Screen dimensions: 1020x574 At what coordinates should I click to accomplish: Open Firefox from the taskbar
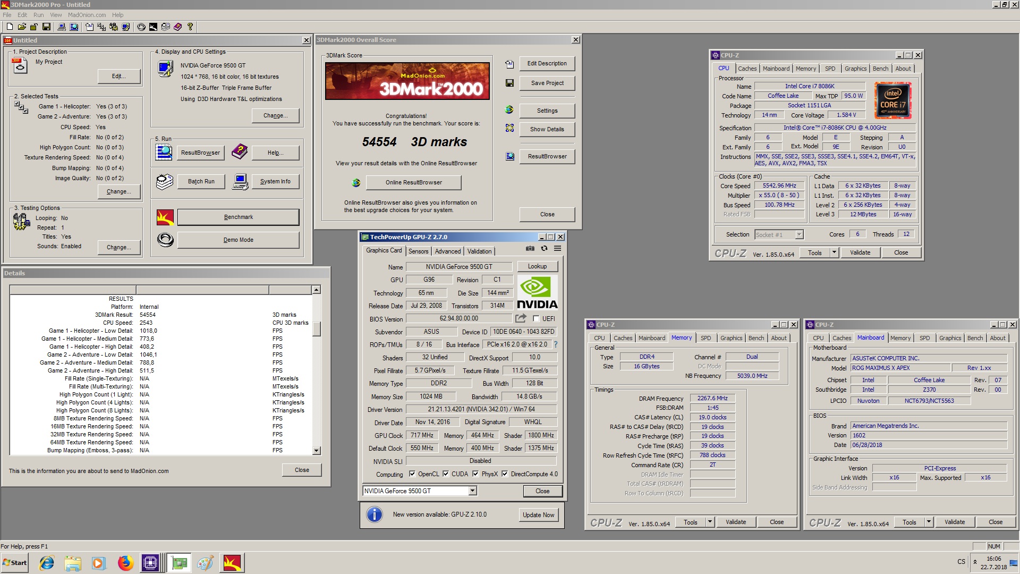click(125, 562)
